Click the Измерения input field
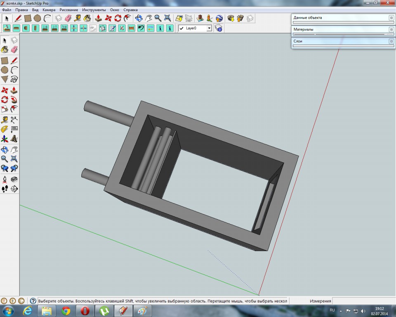The width and height of the screenshot is (396, 317). point(363,301)
